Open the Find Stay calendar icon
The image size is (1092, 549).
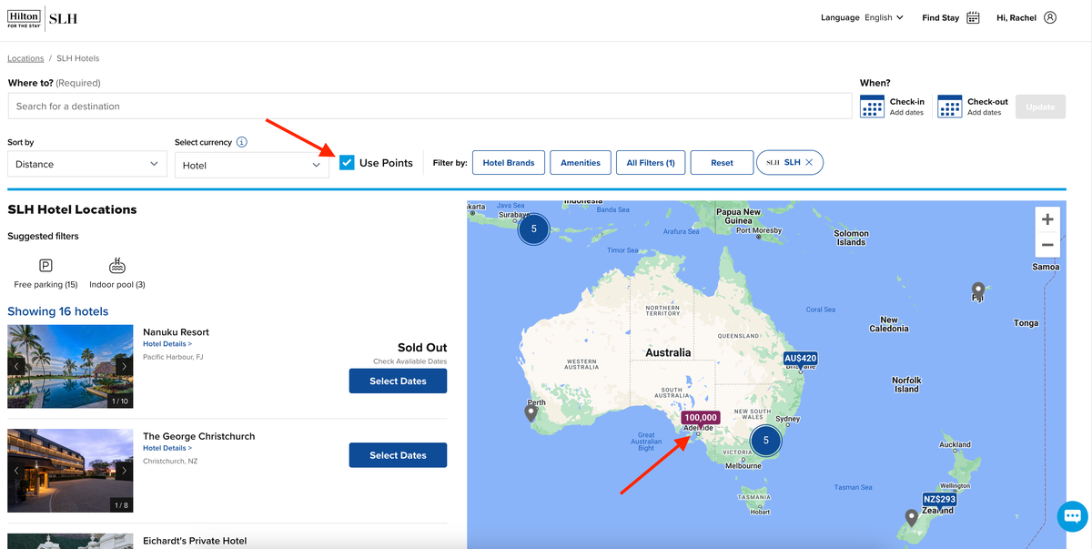point(973,17)
